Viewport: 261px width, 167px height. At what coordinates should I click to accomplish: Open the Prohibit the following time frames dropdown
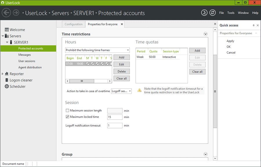tap(97, 50)
